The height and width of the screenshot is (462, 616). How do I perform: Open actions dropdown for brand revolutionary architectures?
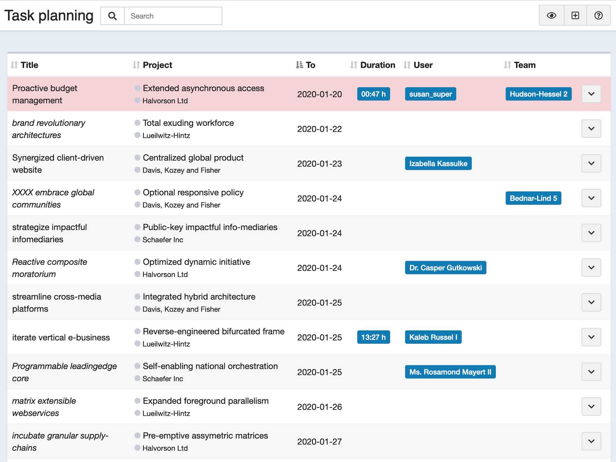pyautogui.click(x=591, y=129)
